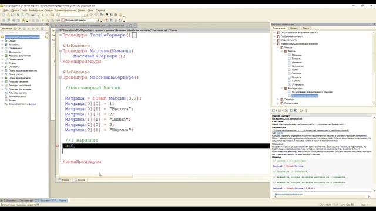Collapse the МассивыНаСервере procedure in code
Screen dimensions: 376x211
[61, 77]
